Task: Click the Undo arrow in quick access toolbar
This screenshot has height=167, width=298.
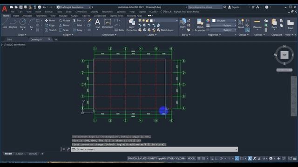Action: [x=44, y=7]
